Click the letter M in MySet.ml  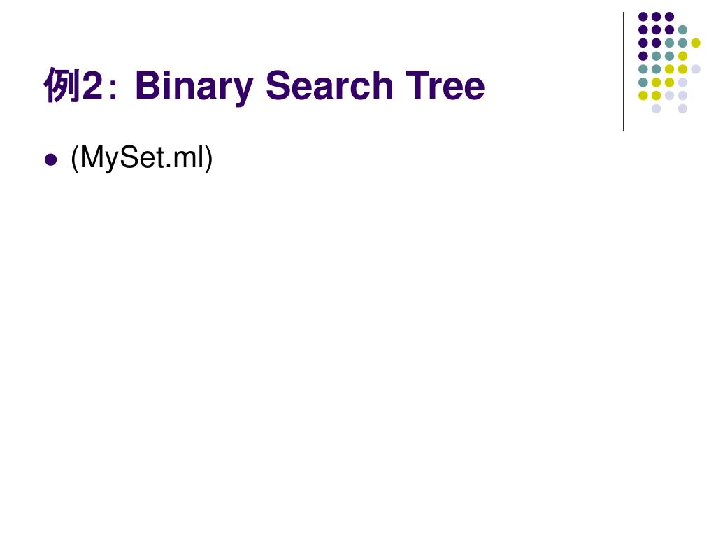92,157
